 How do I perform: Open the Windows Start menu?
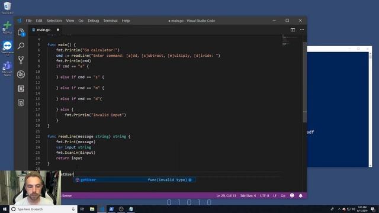click(x=5, y=209)
